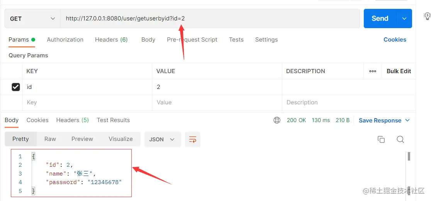Screen dimensions: 431x201
Task: Click Bulk Edit
Action: click(399, 71)
